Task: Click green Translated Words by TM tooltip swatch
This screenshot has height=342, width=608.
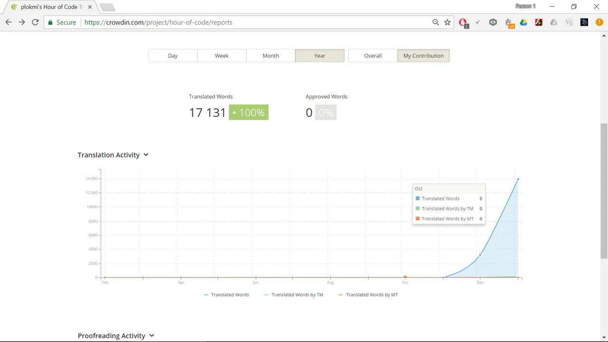Action: (x=418, y=208)
